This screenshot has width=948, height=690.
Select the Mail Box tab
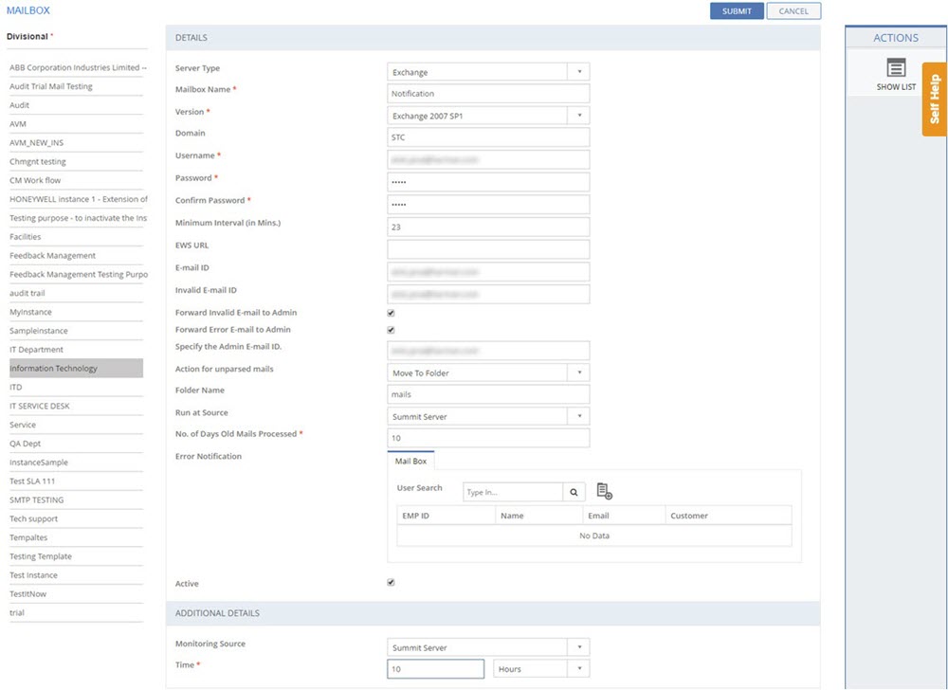coord(410,462)
